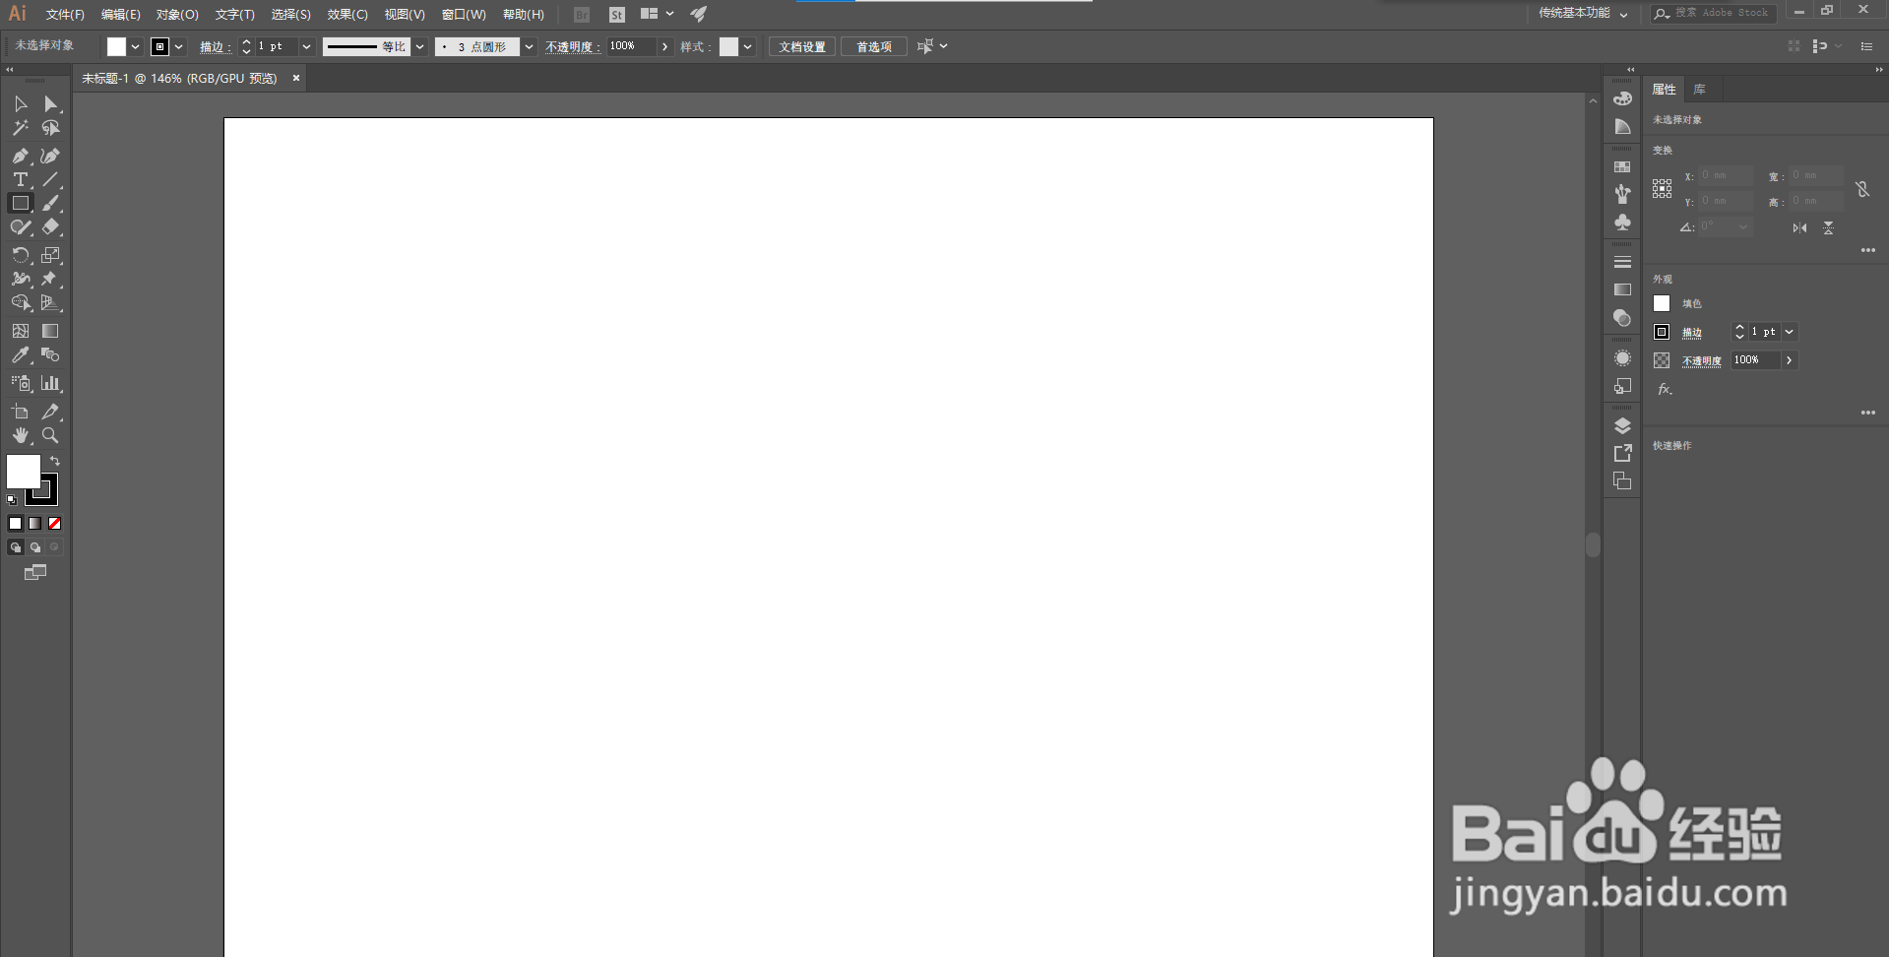This screenshot has width=1889, height=957.
Task: Select the Eyedropper tool
Action: click(x=21, y=355)
